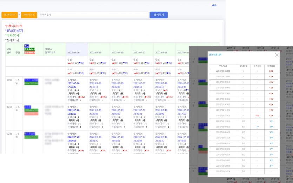293x183 pixels.
Task: Click the 검색순위 column header in popup
Action: (244, 66)
